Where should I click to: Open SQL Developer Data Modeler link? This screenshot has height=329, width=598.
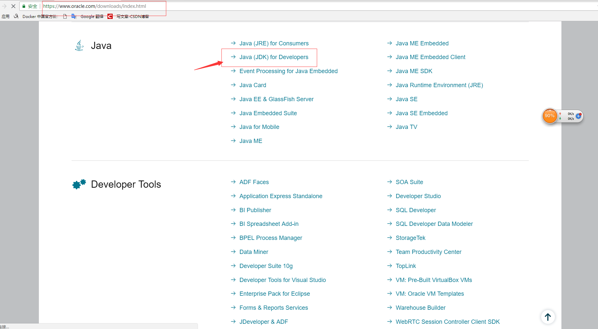coord(434,224)
